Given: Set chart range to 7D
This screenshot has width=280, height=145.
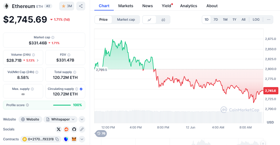Looking at the screenshot, I should coord(216,20).
